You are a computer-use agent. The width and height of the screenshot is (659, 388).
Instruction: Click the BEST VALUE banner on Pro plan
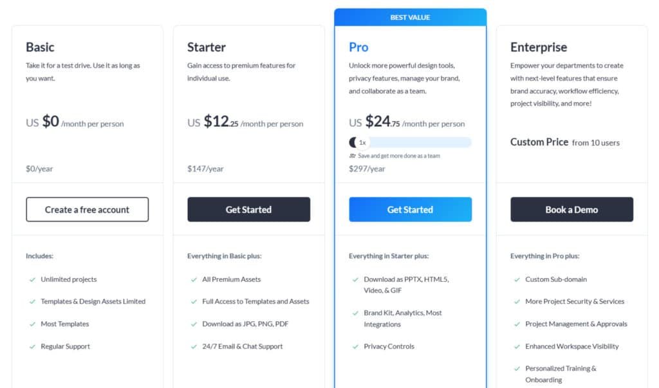(x=410, y=17)
